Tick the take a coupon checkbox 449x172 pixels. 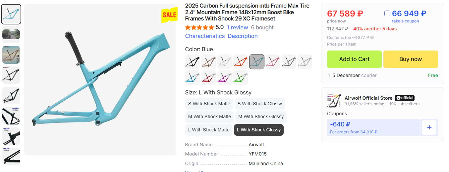tap(387, 14)
